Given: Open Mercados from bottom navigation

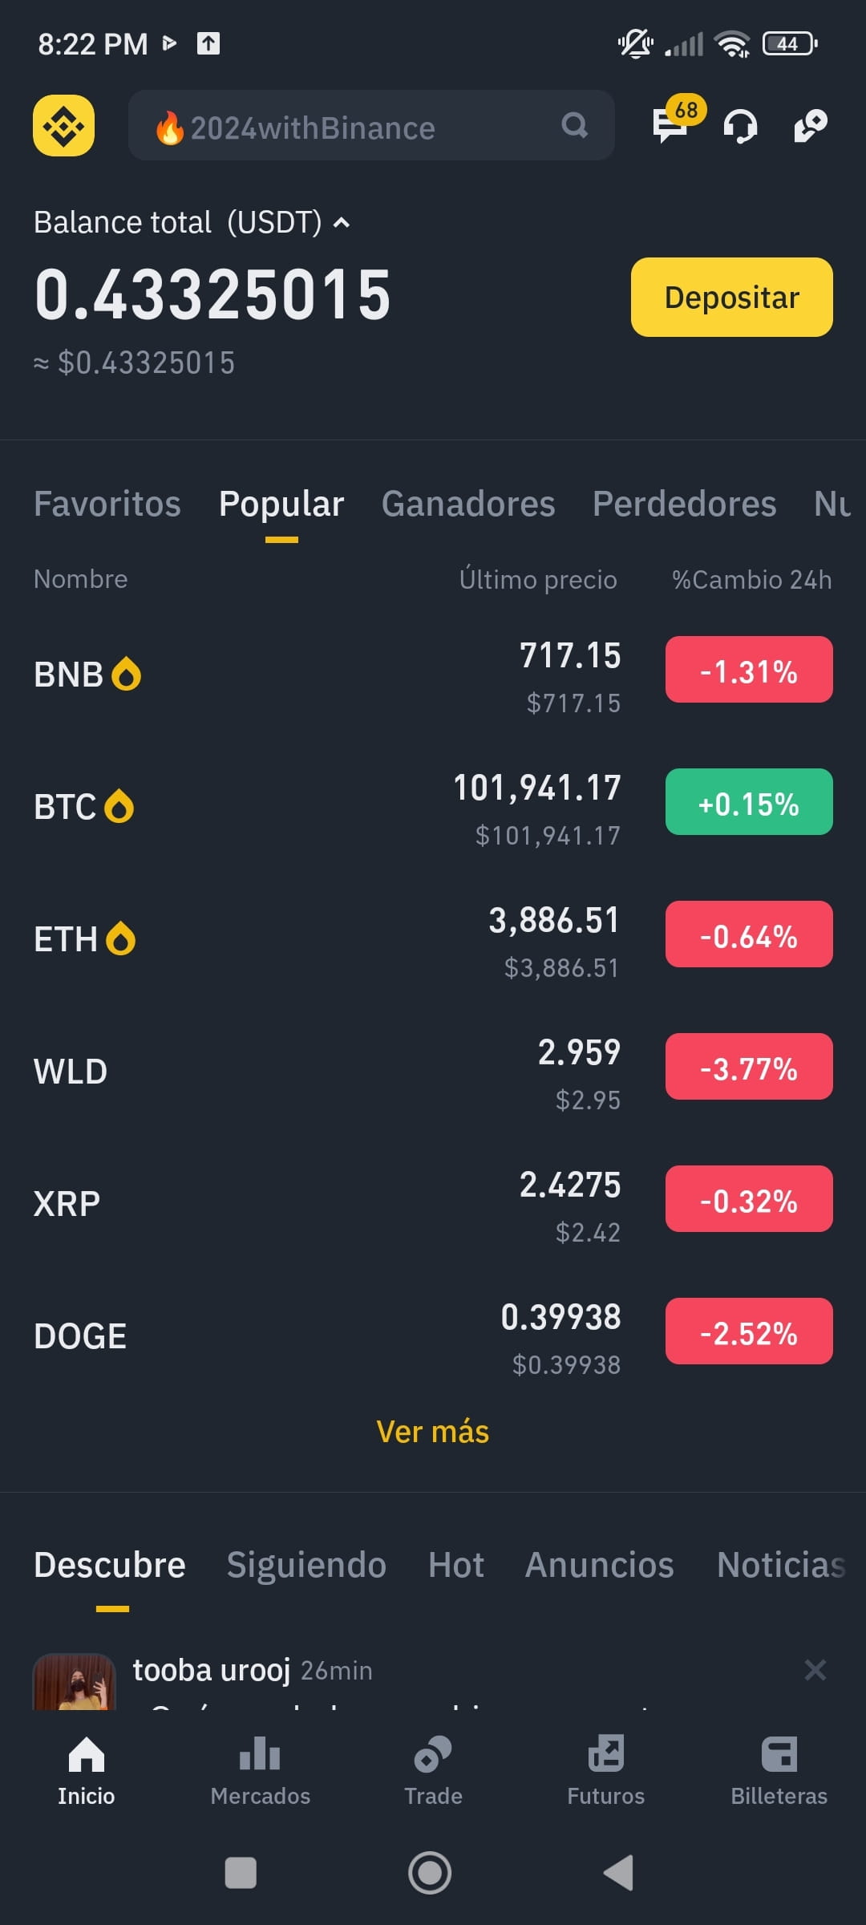Looking at the screenshot, I should (260, 1772).
